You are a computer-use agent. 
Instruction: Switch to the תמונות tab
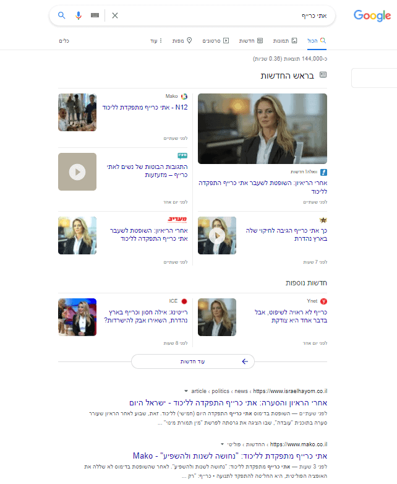[285, 41]
